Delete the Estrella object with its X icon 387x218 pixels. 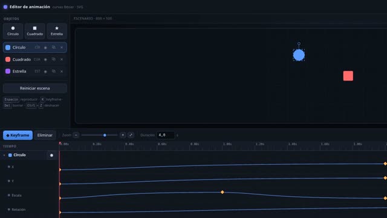[62, 71]
